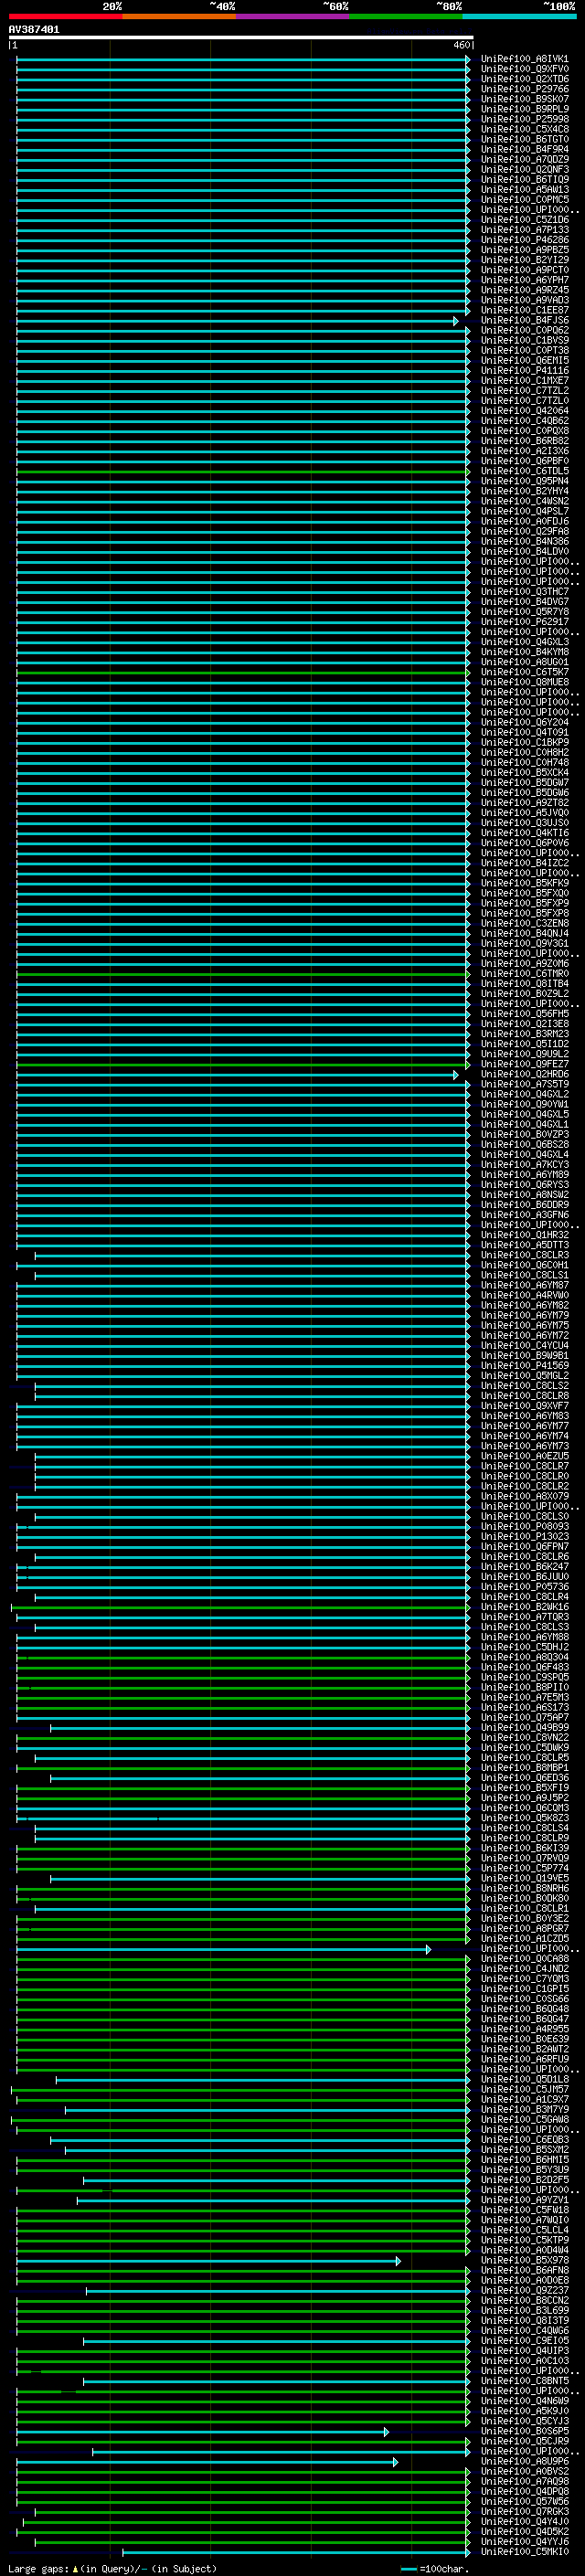Select hit label UniRef100_B5XFI9

coord(524,1788)
